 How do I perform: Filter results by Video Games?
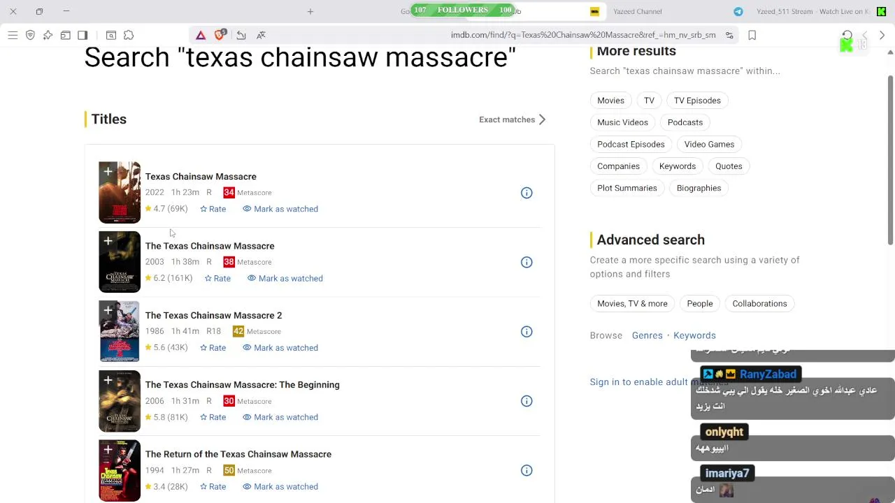pos(709,144)
